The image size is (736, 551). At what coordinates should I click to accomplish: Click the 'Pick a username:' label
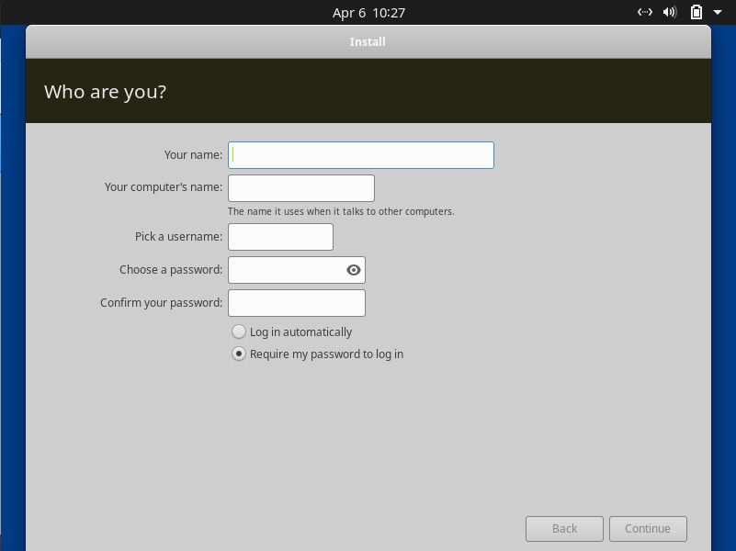(x=179, y=237)
